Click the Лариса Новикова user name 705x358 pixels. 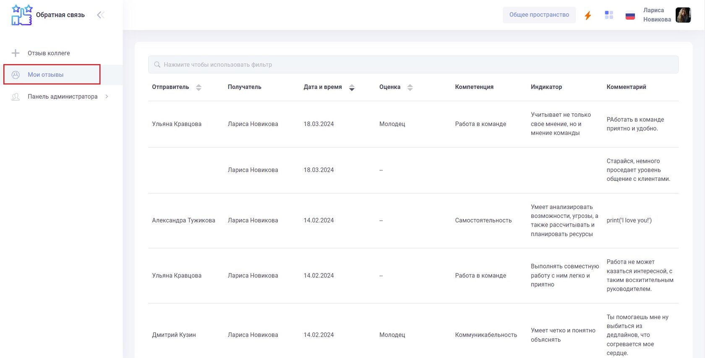click(657, 15)
